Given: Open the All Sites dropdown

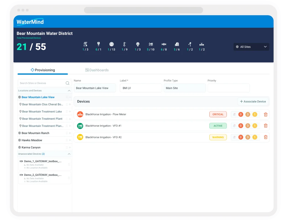Looking at the screenshot, I should click(251, 47).
